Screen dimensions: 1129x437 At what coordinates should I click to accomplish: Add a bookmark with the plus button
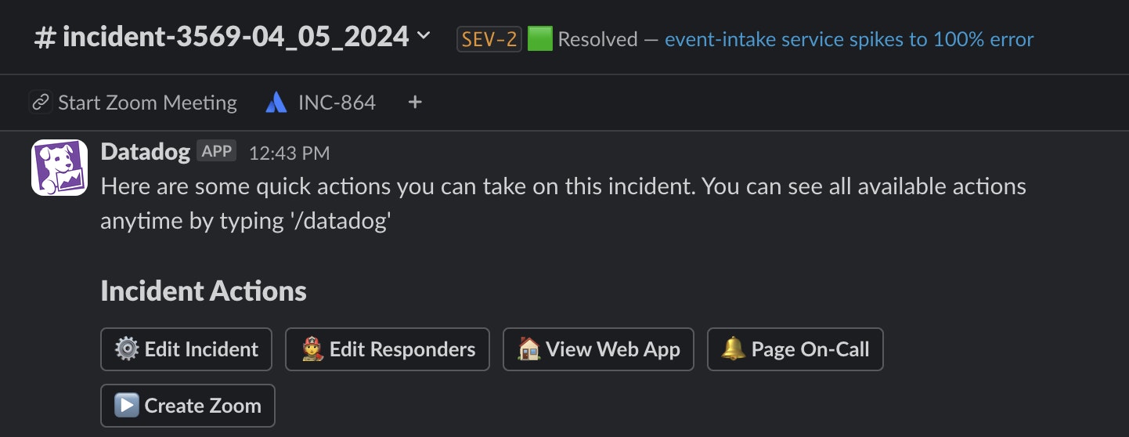tap(415, 103)
